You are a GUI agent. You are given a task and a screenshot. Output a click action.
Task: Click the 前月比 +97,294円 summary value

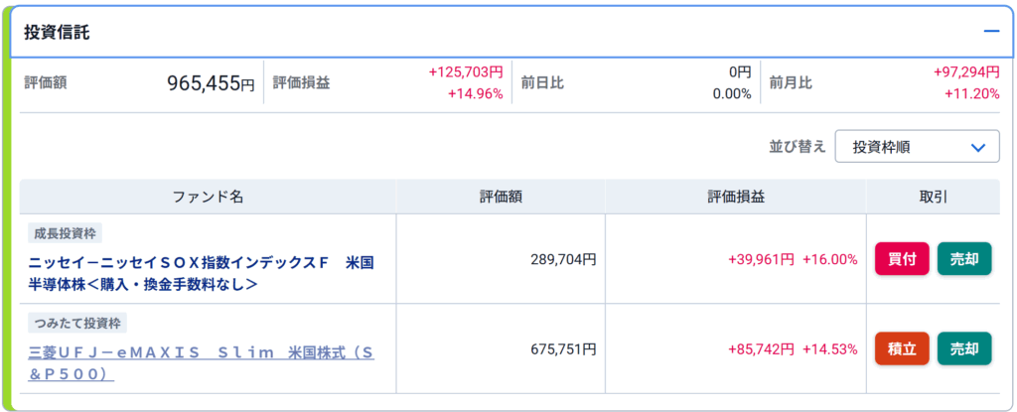[966, 72]
